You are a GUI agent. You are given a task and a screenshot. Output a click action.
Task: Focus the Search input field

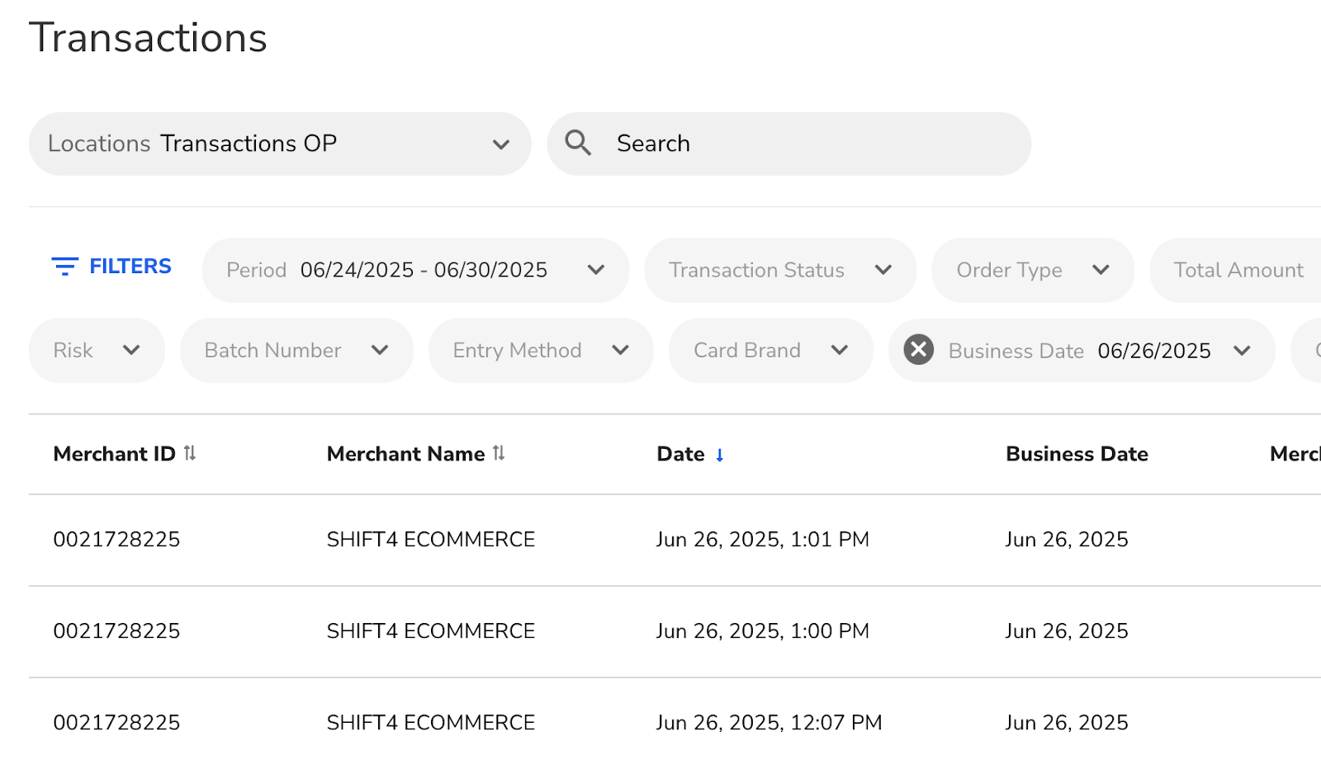809,144
